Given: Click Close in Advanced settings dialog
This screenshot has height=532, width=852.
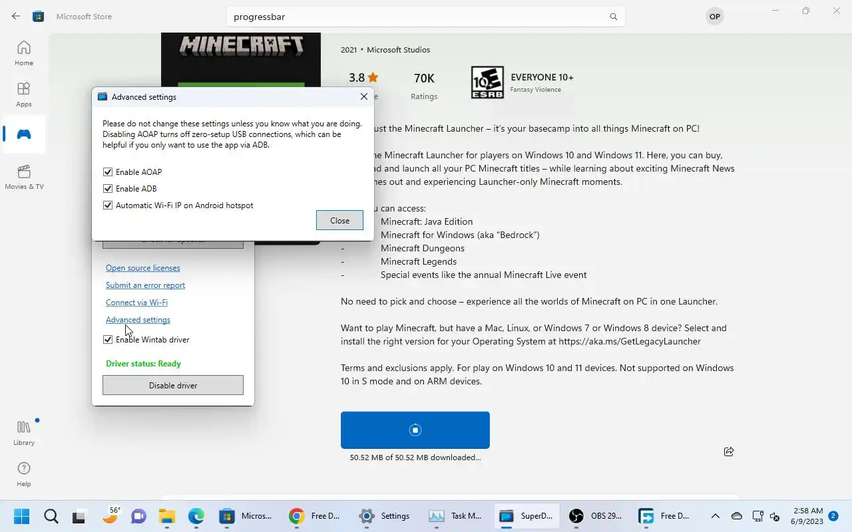Looking at the screenshot, I should click(339, 220).
